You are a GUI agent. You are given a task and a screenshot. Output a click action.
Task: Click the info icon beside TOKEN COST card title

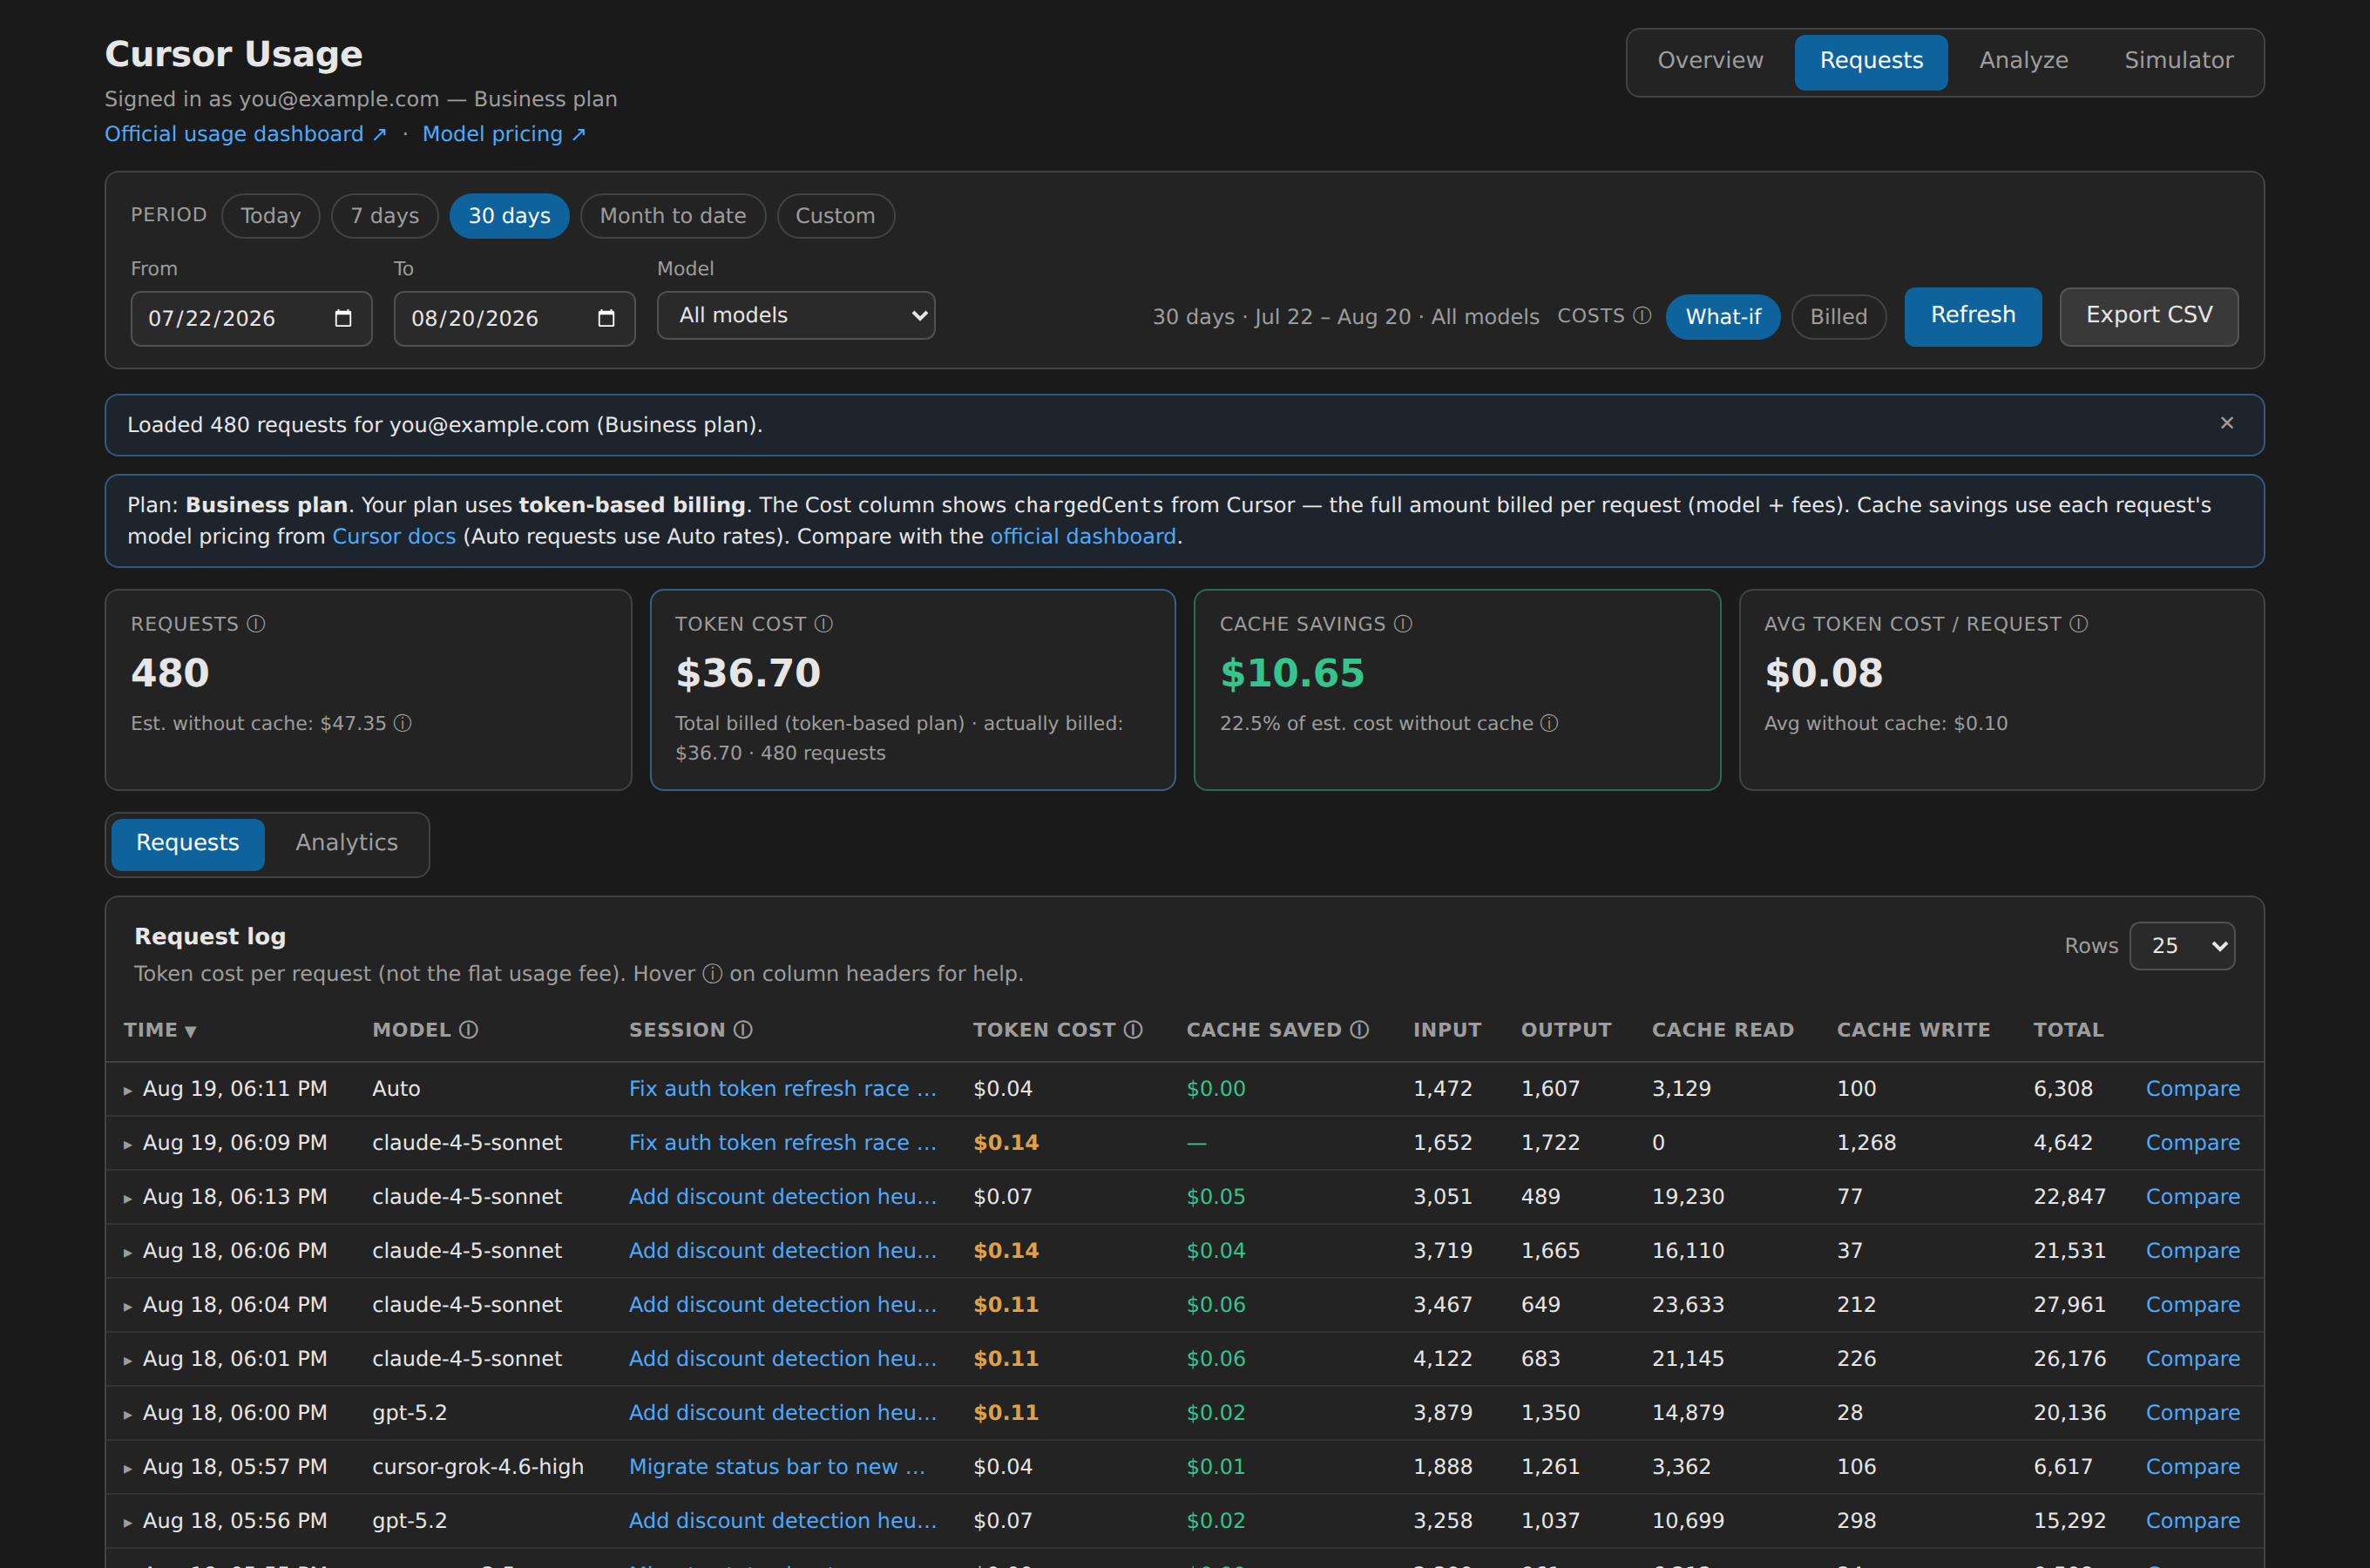(824, 624)
